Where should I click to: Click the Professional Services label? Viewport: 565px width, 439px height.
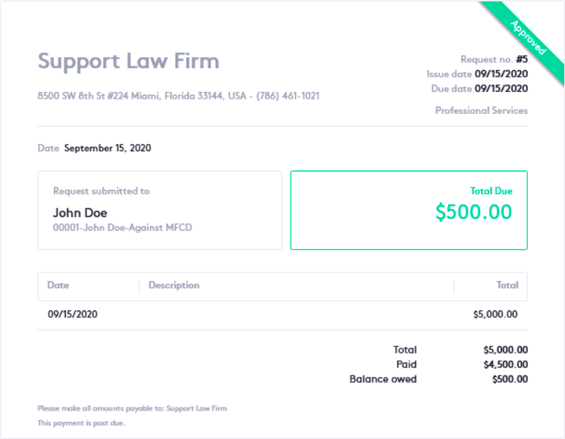[x=481, y=110]
